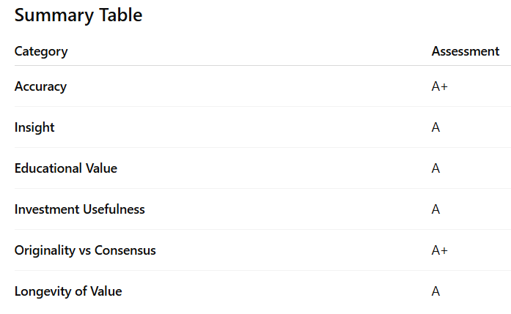The width and height of the screenshot is (511, 314).
Task: Click the A grade for Insight
Action: (x=435, y=127)
